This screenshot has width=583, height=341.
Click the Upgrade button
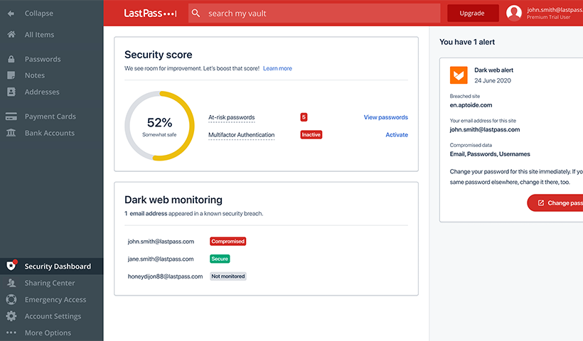[472, 13]
